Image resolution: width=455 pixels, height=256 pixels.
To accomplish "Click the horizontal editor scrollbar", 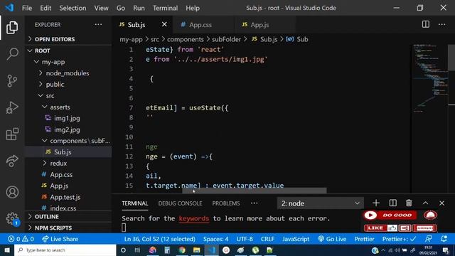I will (x=255, y=191).
